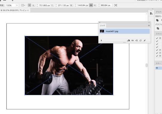
Task: Click the Go To Link icon
Action: point(136,40)
